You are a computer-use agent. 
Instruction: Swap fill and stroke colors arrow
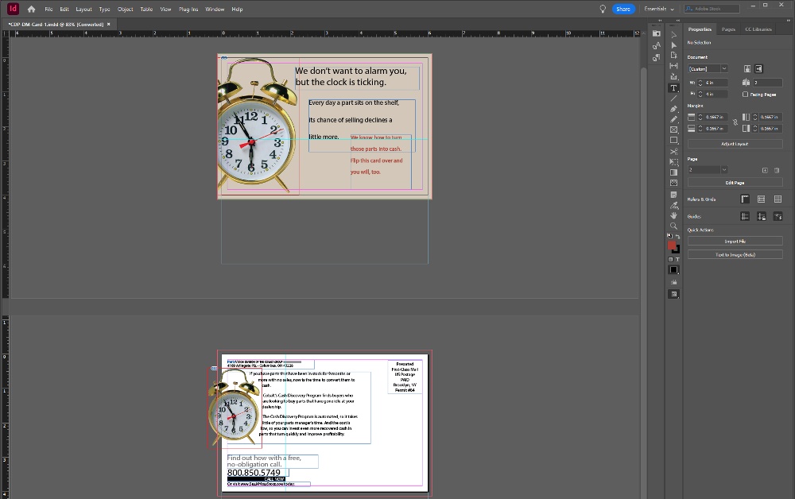(x=678, y=237)
